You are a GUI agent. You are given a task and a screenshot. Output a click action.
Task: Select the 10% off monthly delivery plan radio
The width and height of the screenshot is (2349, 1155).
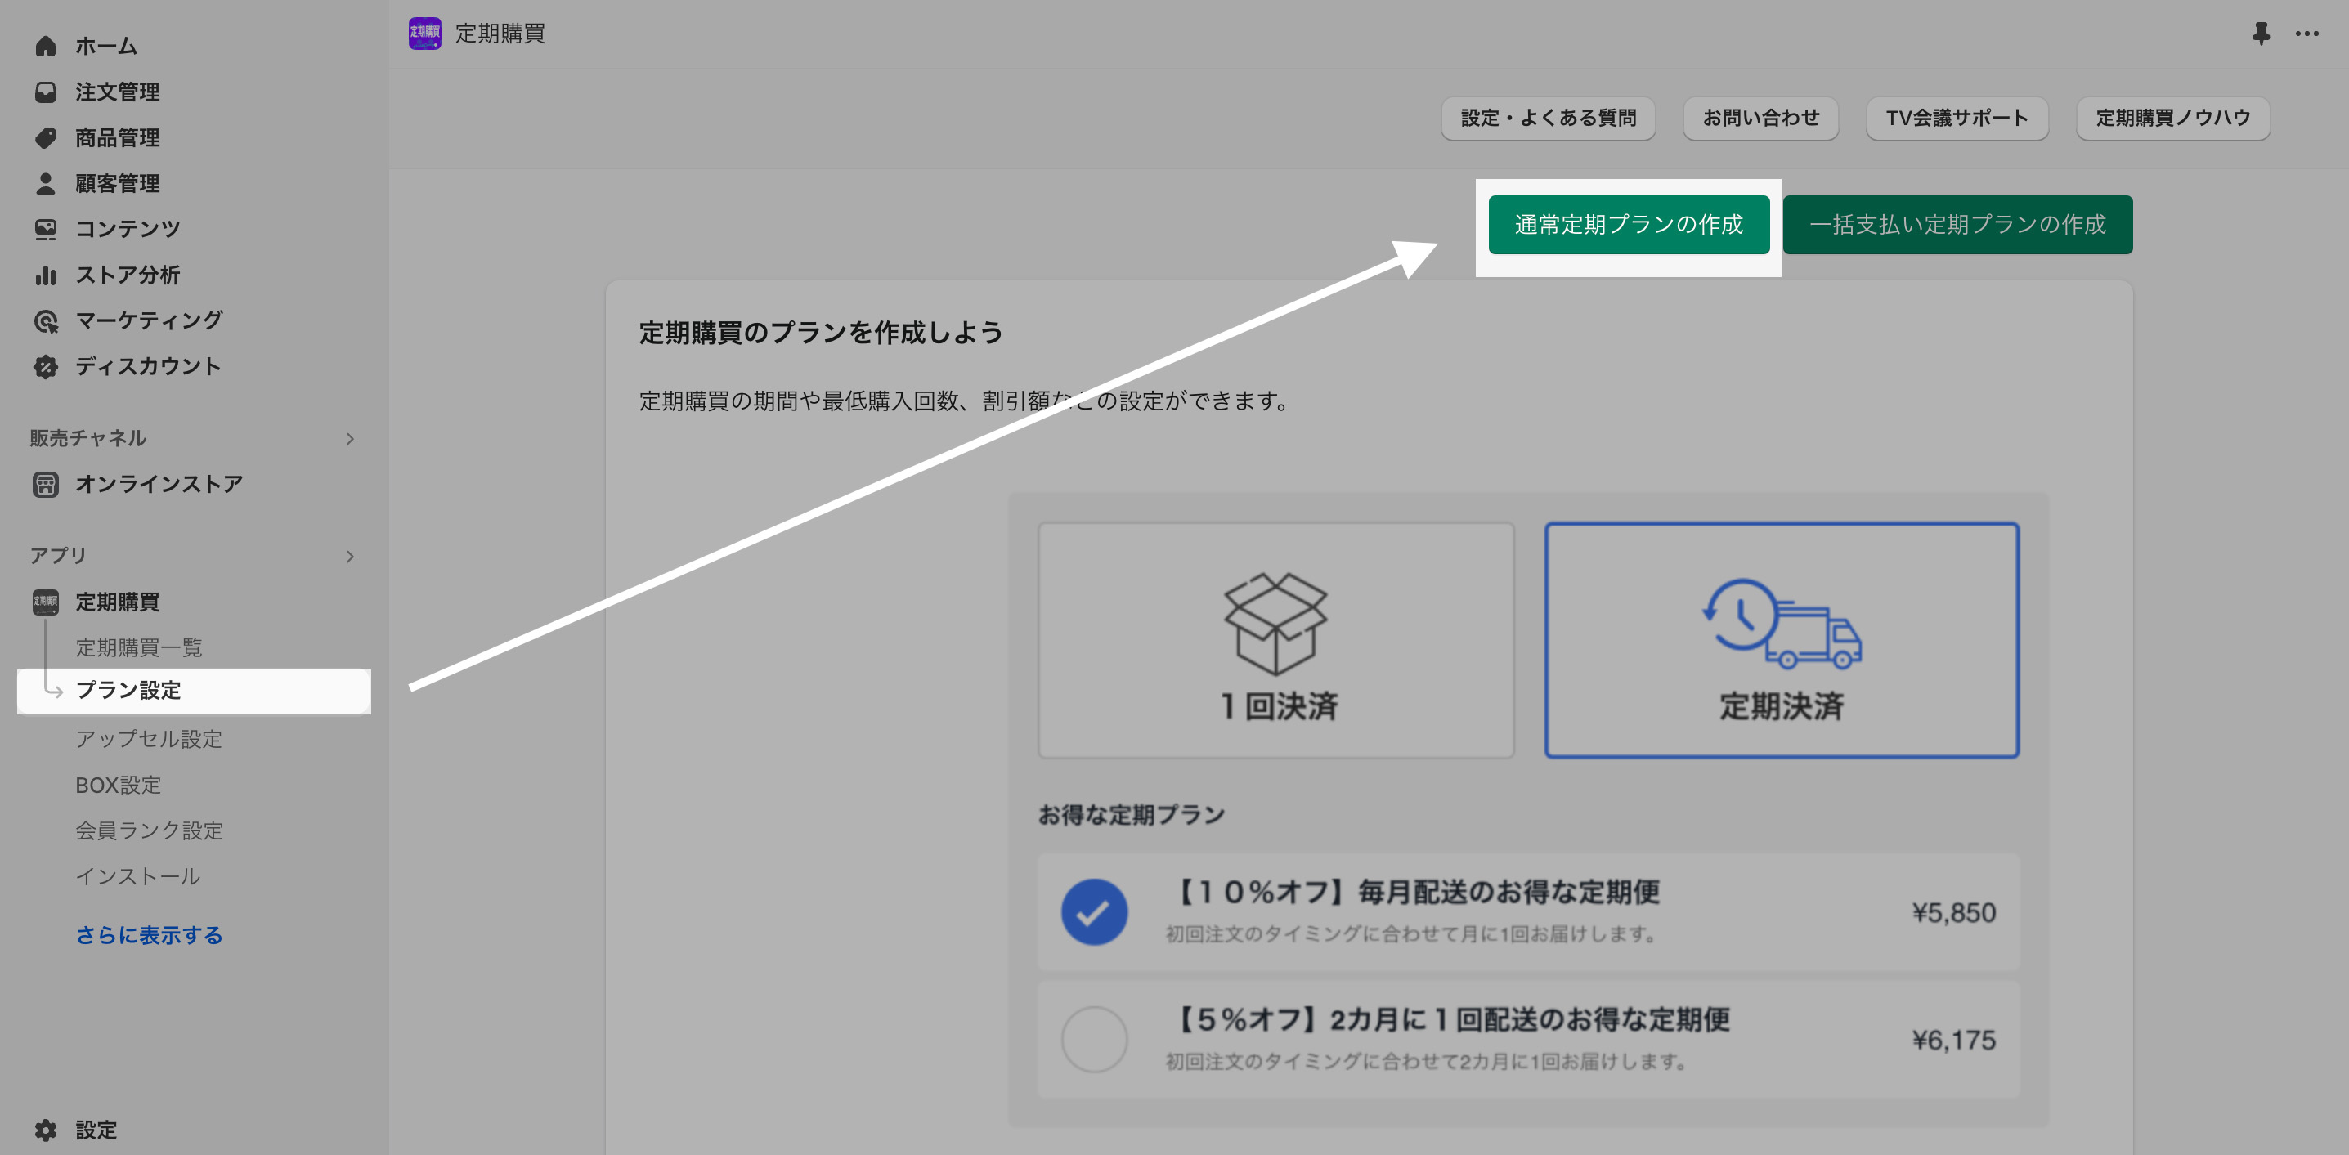click(1093, 911)
